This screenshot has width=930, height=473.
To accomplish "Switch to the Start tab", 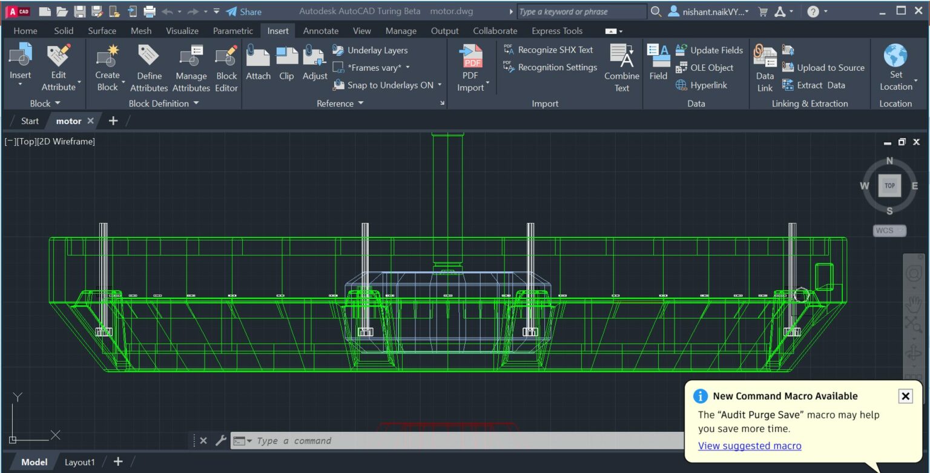I will tap(29, 121).
